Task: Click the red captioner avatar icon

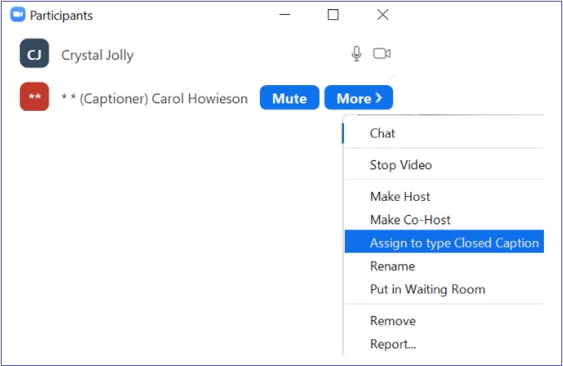Action: pos(34,98)
